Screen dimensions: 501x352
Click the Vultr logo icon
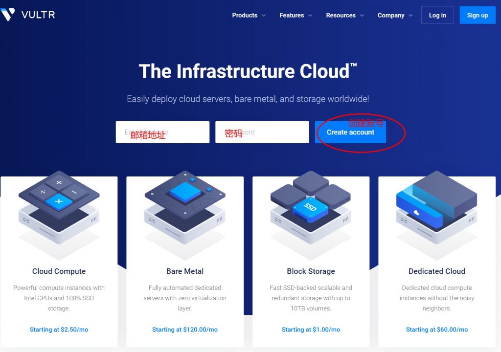click(x=8, y=14)
